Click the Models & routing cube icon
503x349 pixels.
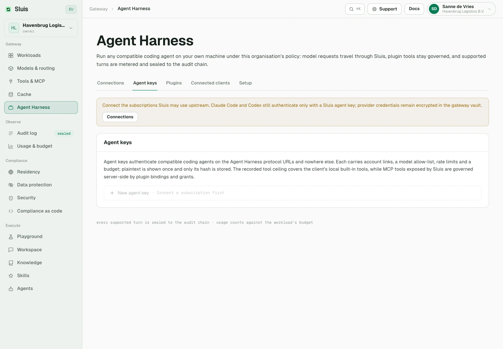(11, 68)
